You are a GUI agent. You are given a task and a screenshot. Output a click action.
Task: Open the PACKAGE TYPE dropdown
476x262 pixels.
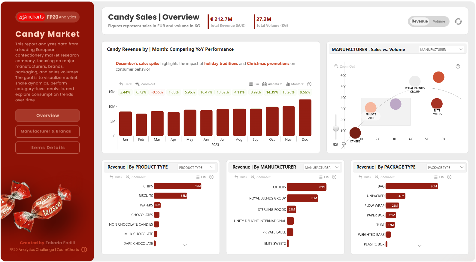[446, 167]
